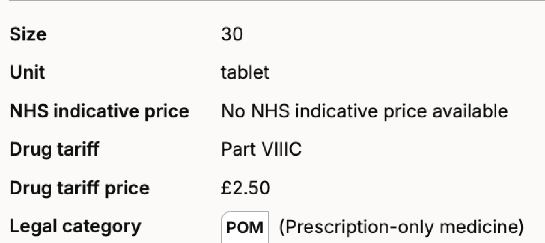
Task: Click the Prescription-only medicine description text
Action: click(401, 227)
